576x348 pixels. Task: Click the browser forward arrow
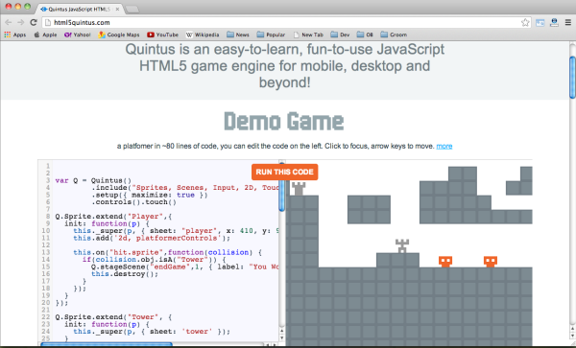21,22
